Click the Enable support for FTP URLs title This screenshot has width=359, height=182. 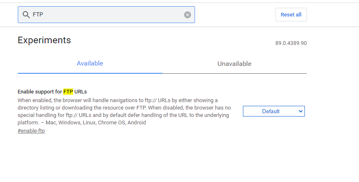52,92
